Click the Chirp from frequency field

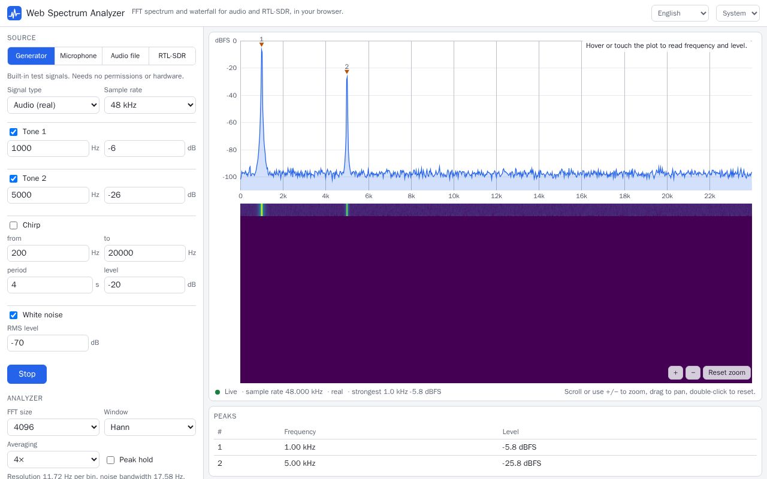coord(48,253)
